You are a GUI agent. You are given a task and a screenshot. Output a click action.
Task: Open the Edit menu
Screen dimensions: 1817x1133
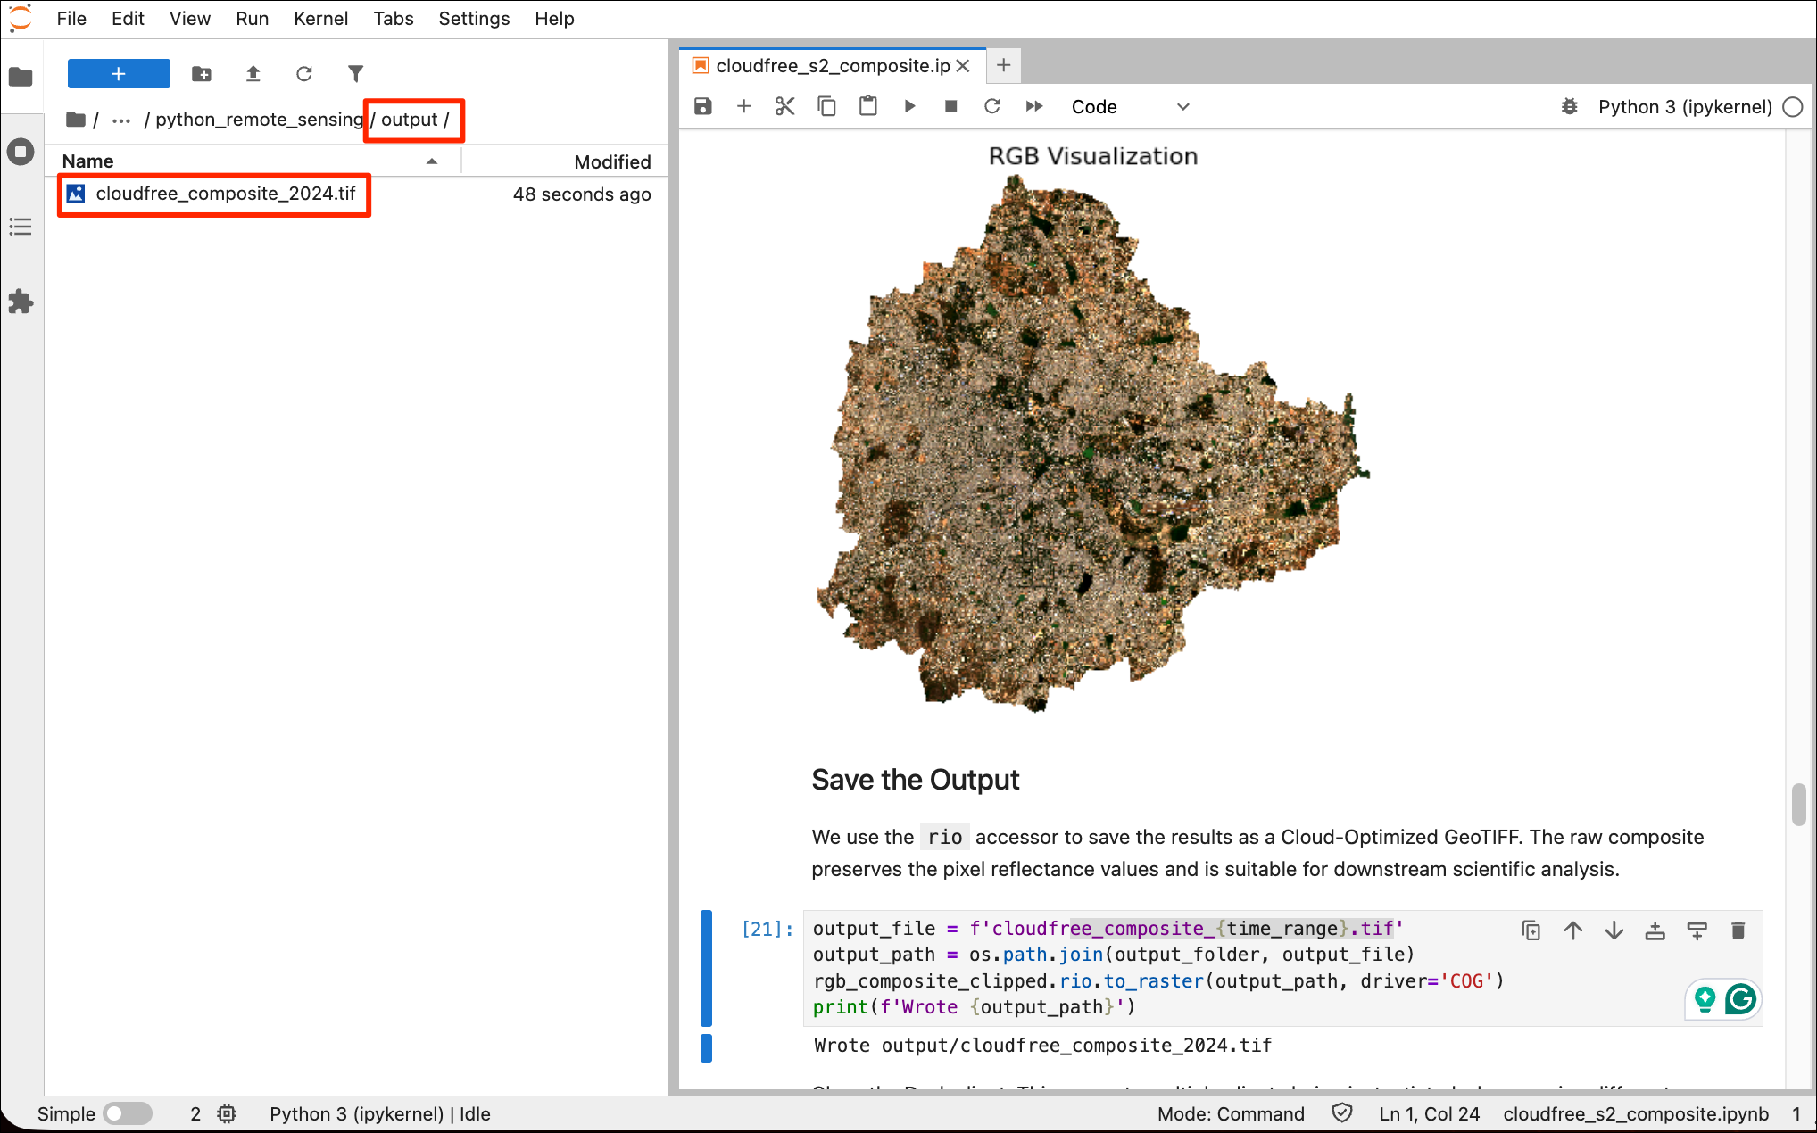pos(128,19)
